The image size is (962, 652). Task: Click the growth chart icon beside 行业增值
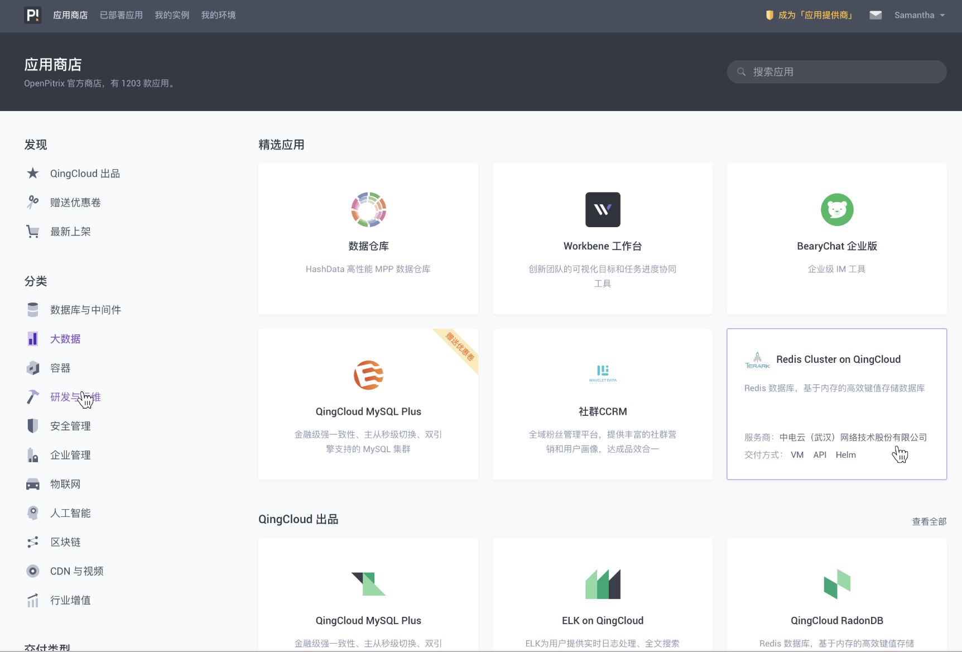(x=33, y=600)
